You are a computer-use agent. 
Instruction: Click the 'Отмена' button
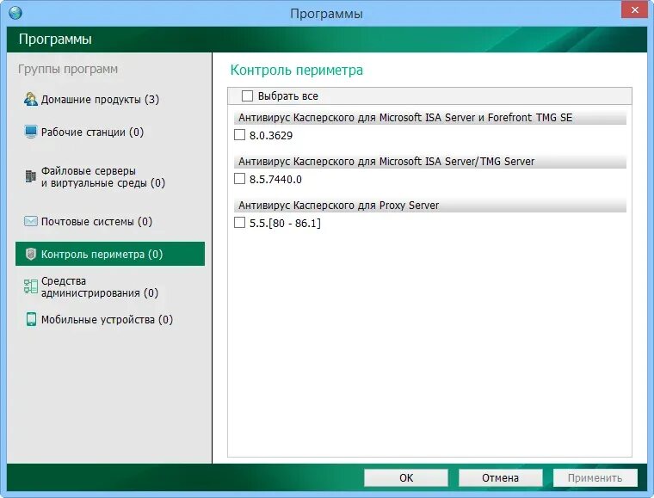point(501,477)
